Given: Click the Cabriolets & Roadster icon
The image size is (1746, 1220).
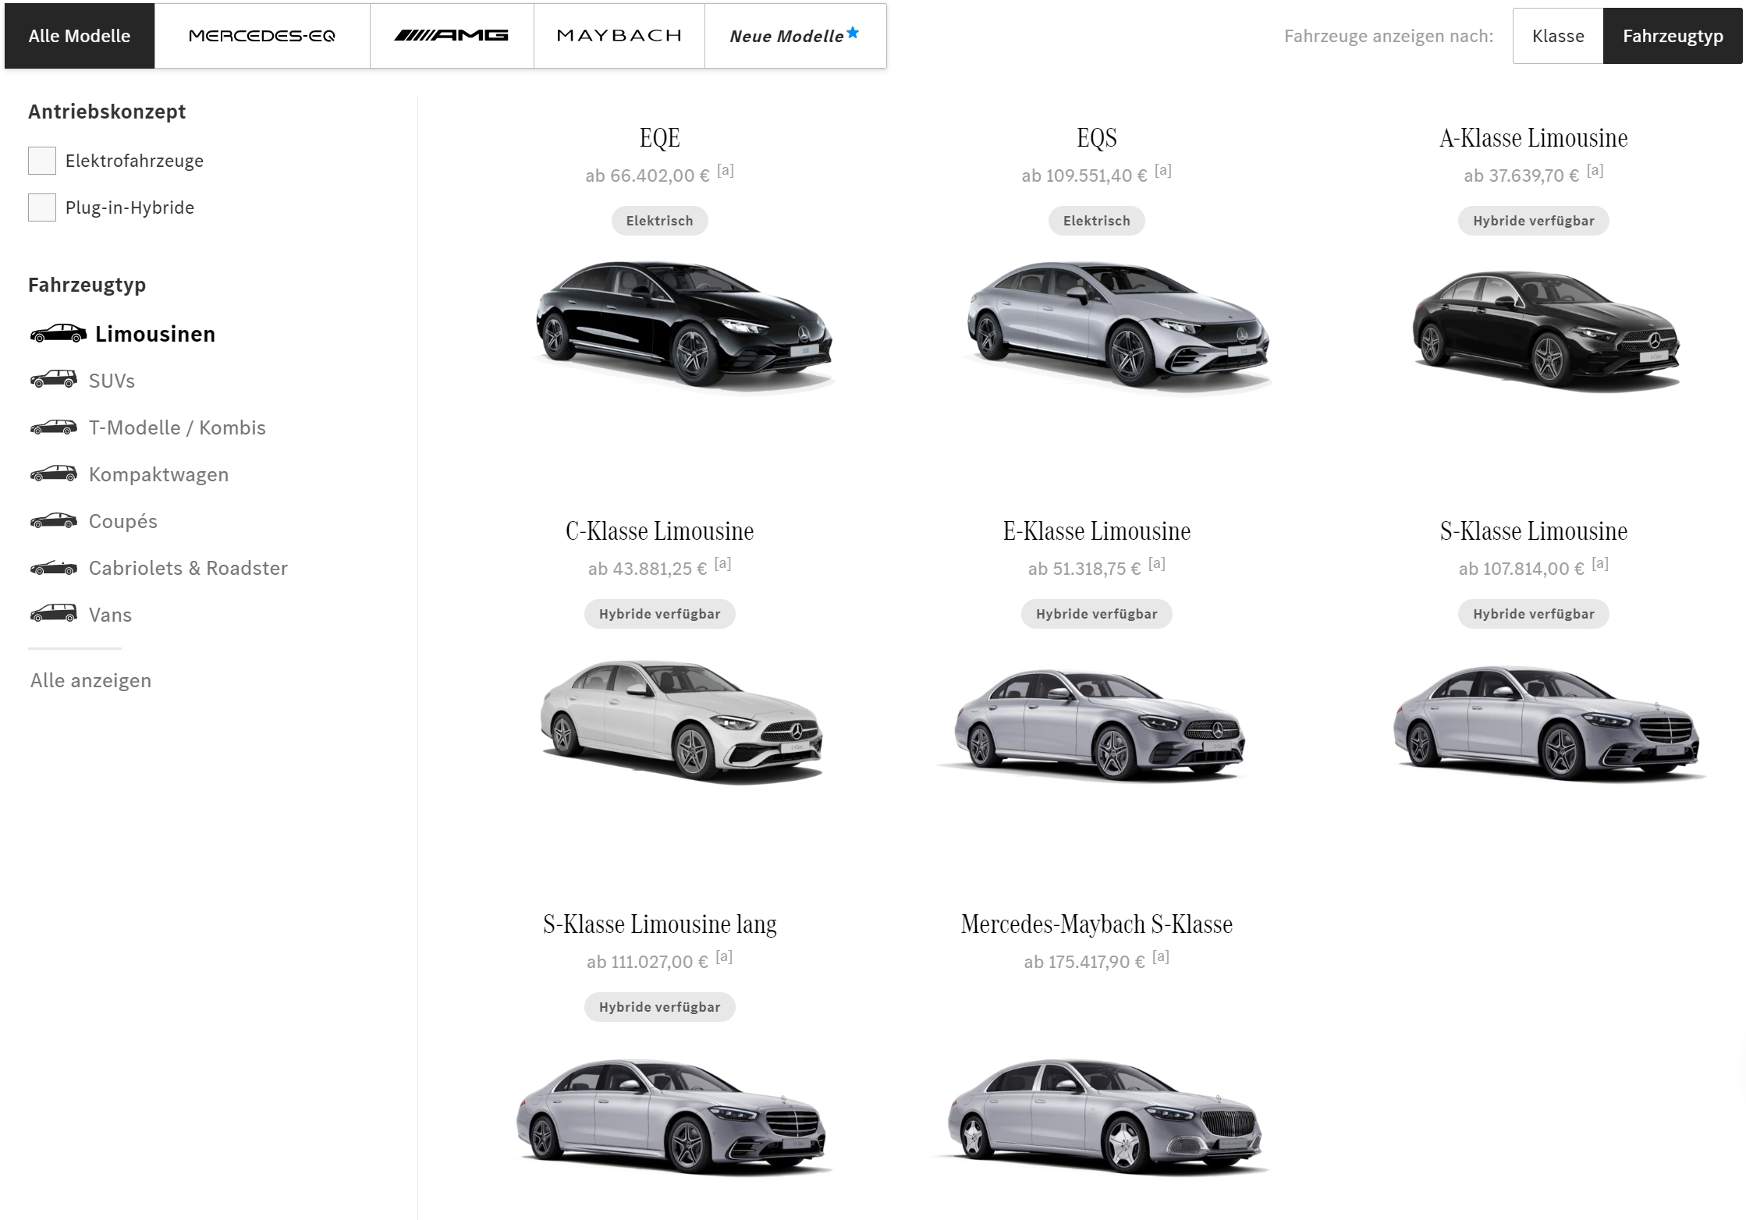Looking at the screenshot, I should click(x=53, y=568).
